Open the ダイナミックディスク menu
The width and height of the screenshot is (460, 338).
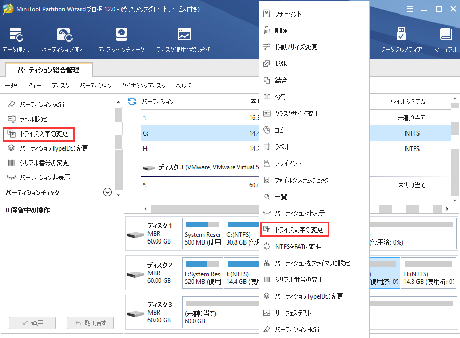pos(143,86)
